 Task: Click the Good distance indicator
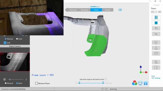[x=96, y=10]
